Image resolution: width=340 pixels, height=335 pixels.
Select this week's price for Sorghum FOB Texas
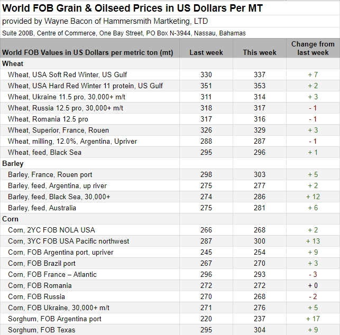click(x=260, y=330)
